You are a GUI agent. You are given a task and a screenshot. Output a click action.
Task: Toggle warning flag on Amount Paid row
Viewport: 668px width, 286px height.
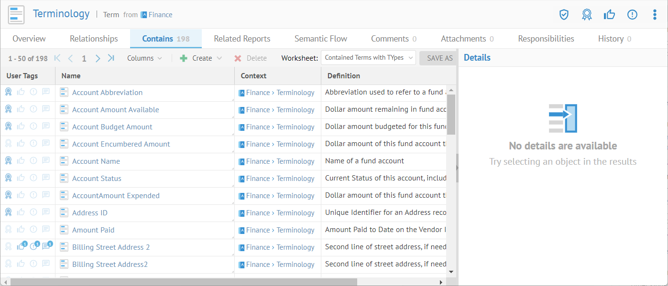coord(33,230)
